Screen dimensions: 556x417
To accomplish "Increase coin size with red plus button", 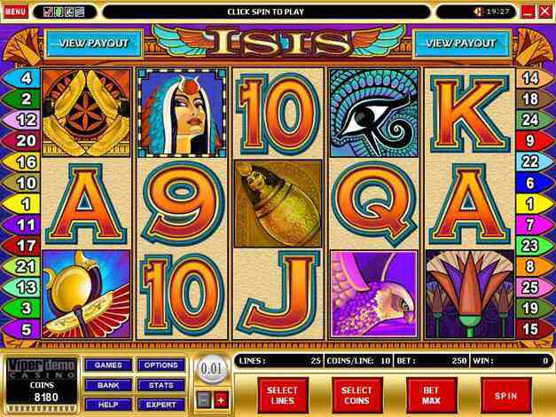I will pyautogui.click(x=221, y=401).
